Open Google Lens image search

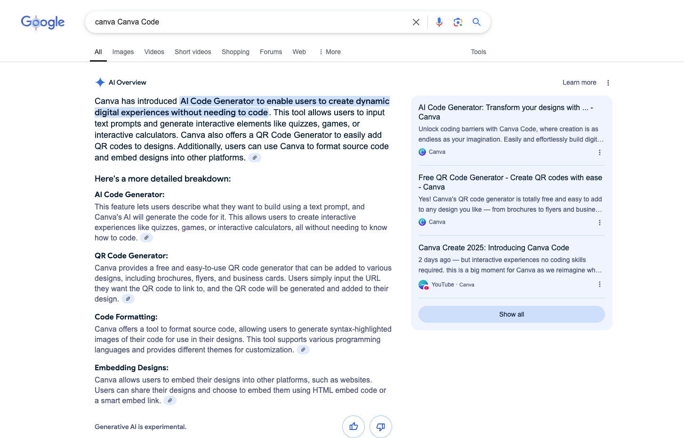click(x=458, y=22)
